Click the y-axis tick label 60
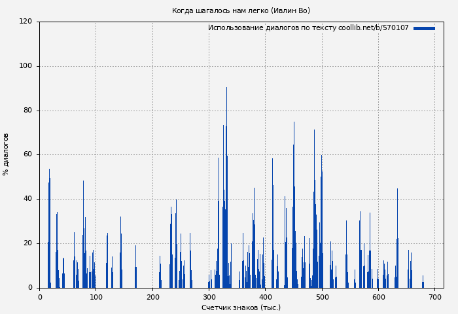This screenshot has height=314, width=458. tap(27, 155)
